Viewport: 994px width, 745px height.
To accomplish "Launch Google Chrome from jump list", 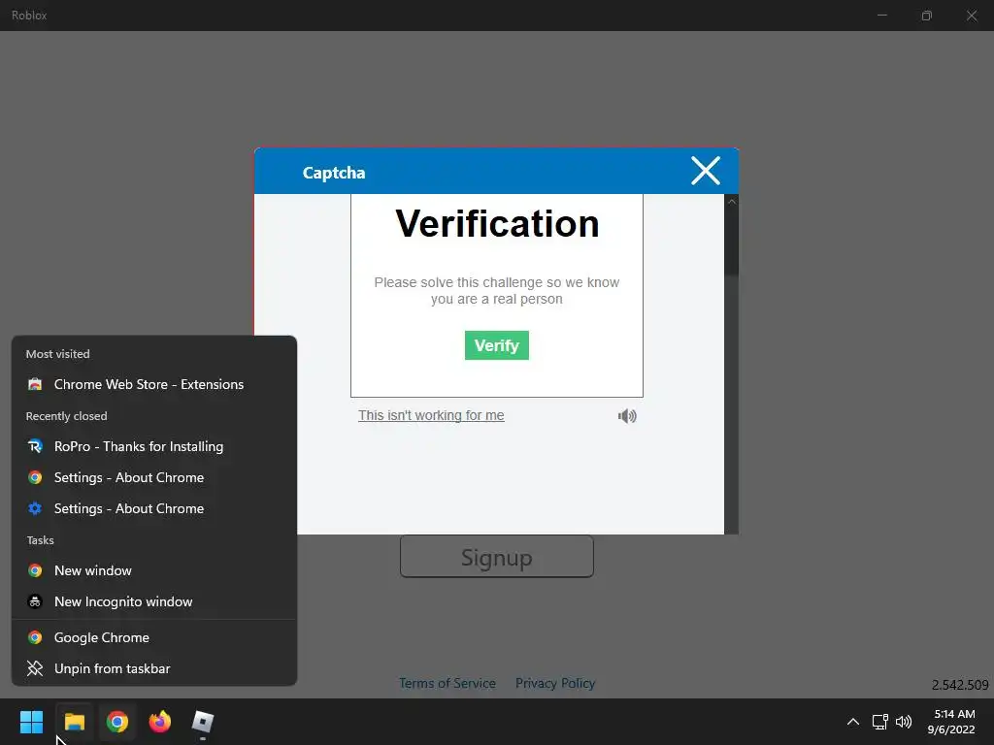I will coord(154,638).
